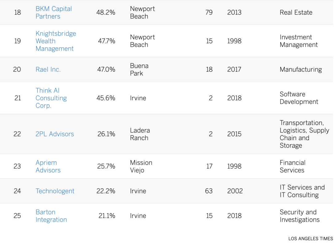334x245 pixels.
Task: Select the rank number 22 cell
Action: (x=17, y=134)
